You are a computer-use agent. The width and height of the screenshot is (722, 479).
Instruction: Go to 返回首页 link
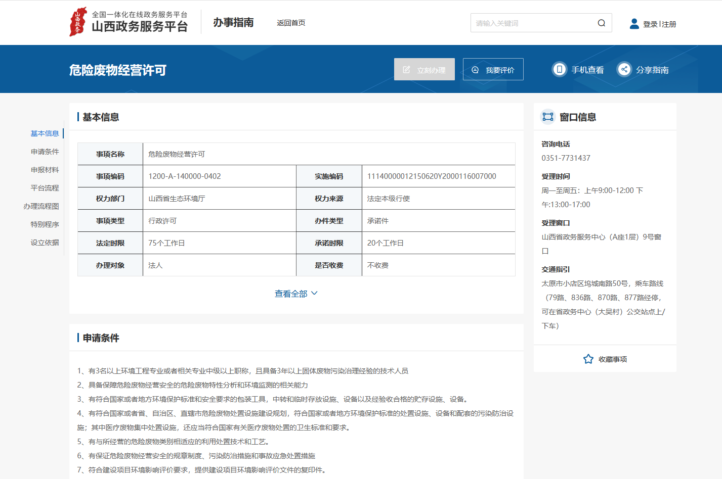(291, 23)
